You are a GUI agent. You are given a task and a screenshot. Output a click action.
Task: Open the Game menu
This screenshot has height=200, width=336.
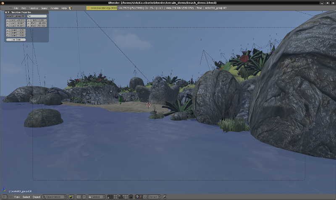(x=44, y=8)
